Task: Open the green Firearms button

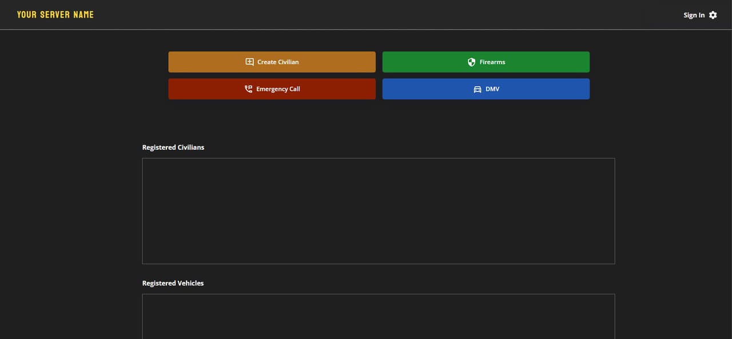Action: point(486,62)
